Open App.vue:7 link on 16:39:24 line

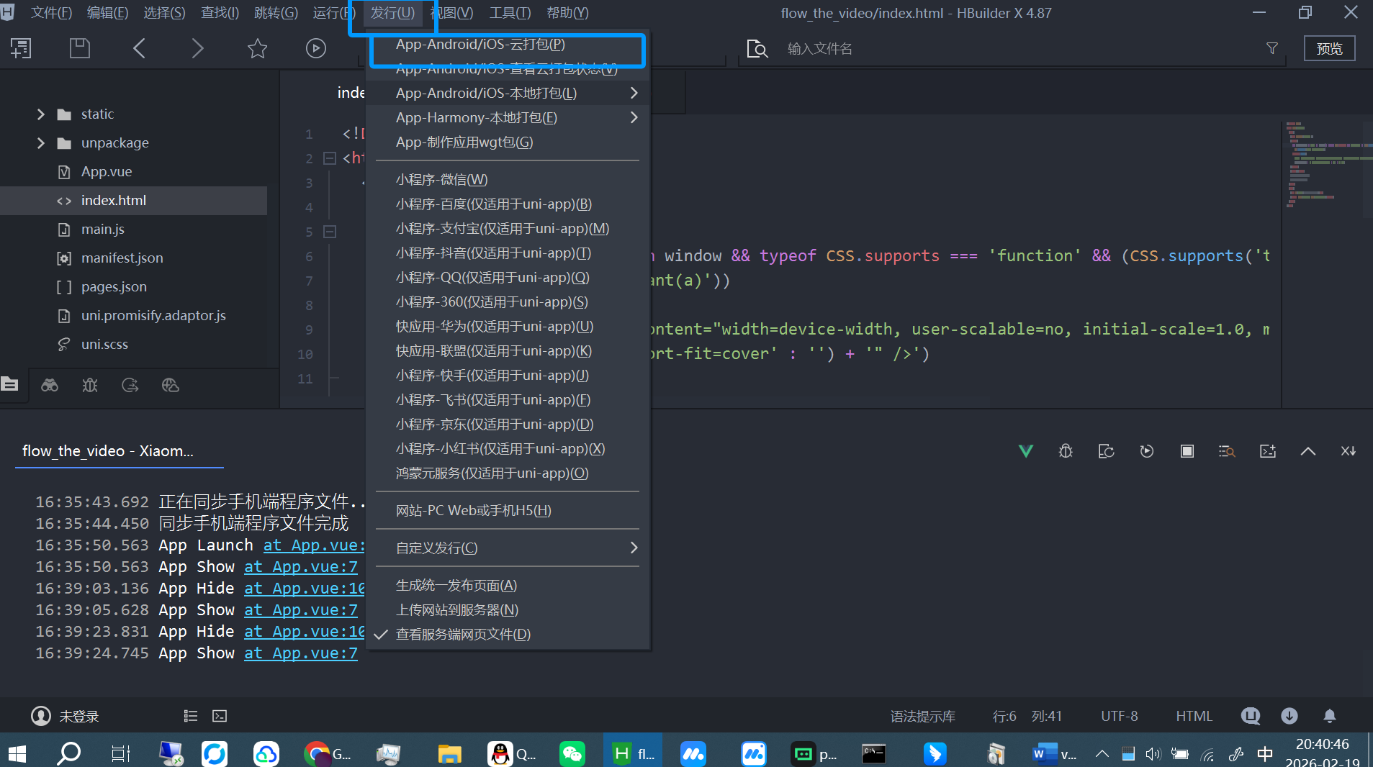tap(301, 653)
